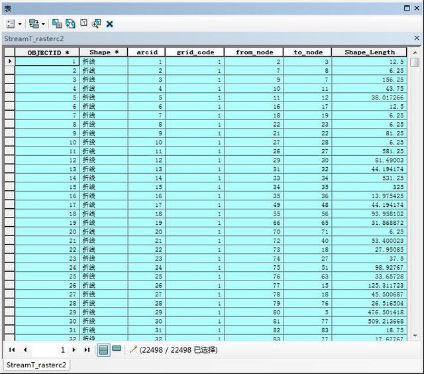424x374 pixels.
Task: Click Shape_Length cell 509.213668
Action: (370, 321)
